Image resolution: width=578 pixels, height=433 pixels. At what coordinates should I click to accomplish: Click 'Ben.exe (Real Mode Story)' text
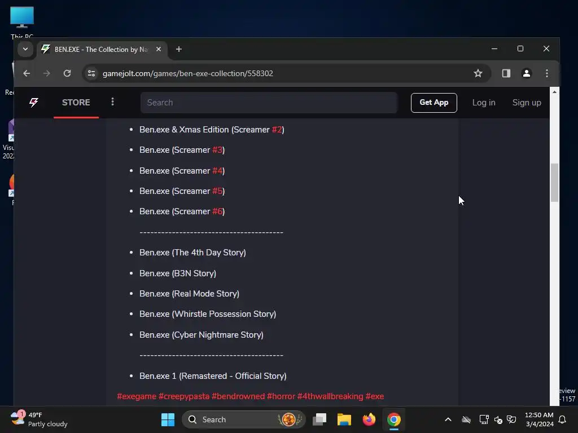pos(189,293)
